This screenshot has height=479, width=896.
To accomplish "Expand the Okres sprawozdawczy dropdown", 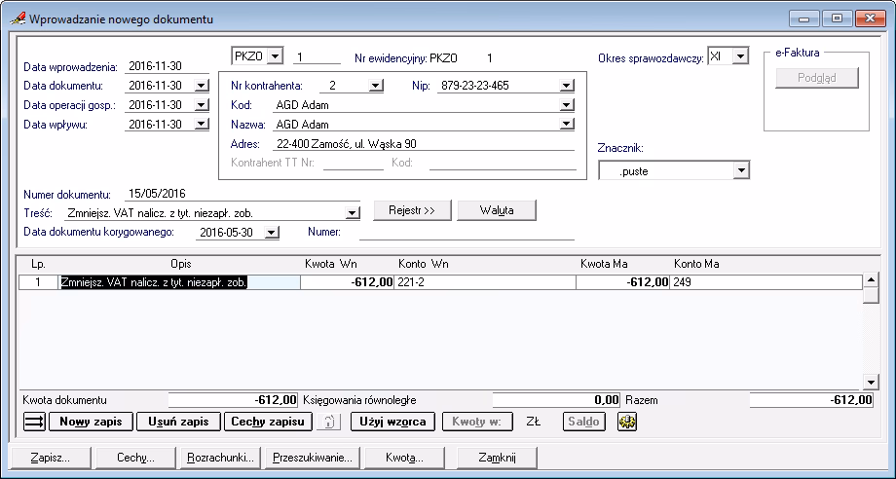I will tap(740, 56).
